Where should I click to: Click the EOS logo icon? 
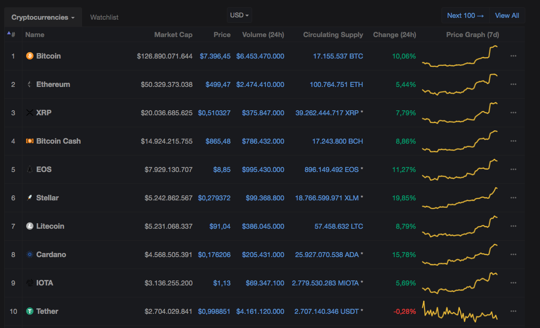(30, 170)
